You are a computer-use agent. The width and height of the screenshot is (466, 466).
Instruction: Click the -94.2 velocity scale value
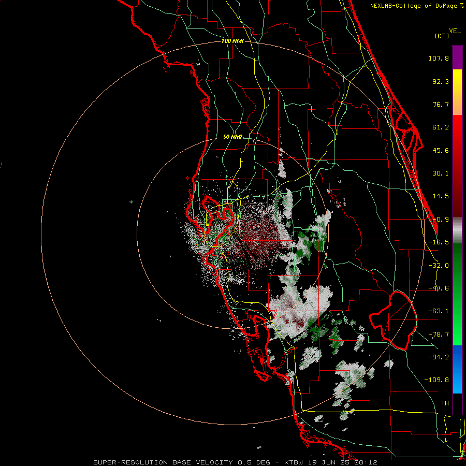[439, 357]
